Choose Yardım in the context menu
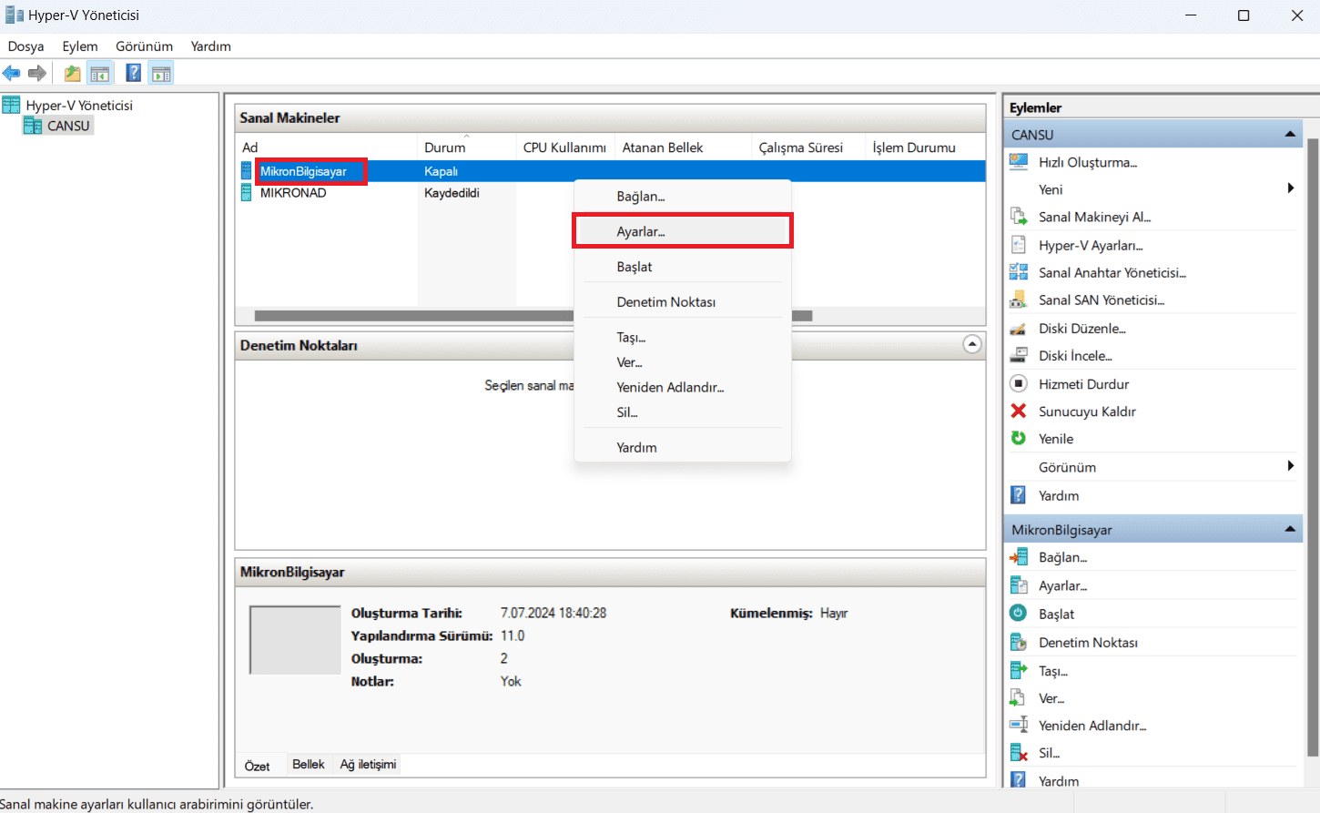 click(683, 448)
